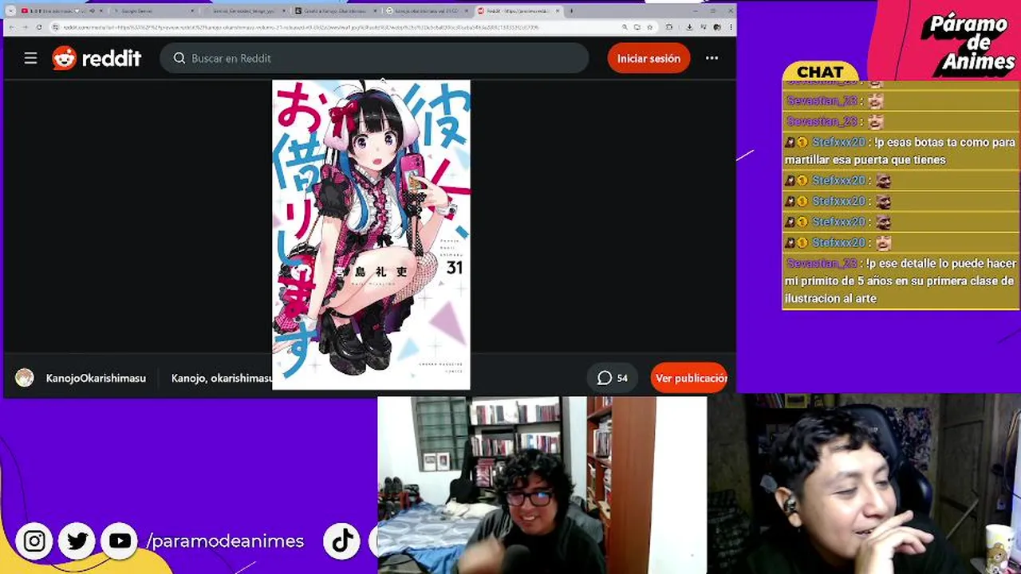Click the Iniciar sesión button
1021x574 pixels.
(x=648, y=58)
